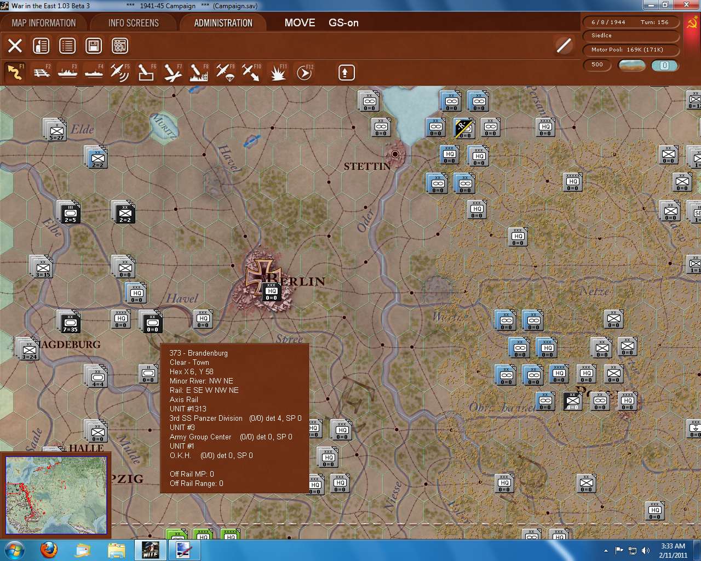Show hidden tray icons arrow
This screenshot has height=561, width=701.
606,551
